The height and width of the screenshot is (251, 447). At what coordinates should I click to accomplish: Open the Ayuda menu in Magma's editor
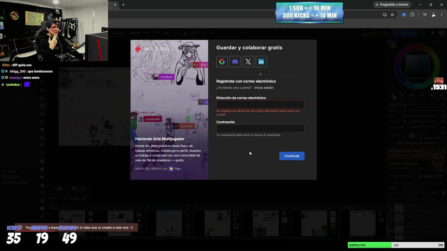click(118, 33)
